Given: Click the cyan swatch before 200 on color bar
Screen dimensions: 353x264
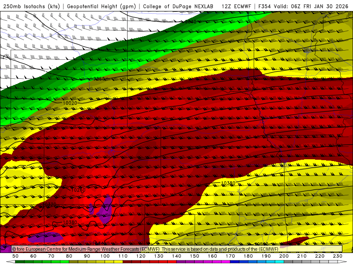Looking at the screenshot, I should coord(279,262).
